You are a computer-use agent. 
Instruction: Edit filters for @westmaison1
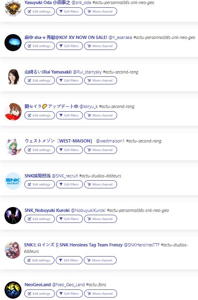(70, 150)
